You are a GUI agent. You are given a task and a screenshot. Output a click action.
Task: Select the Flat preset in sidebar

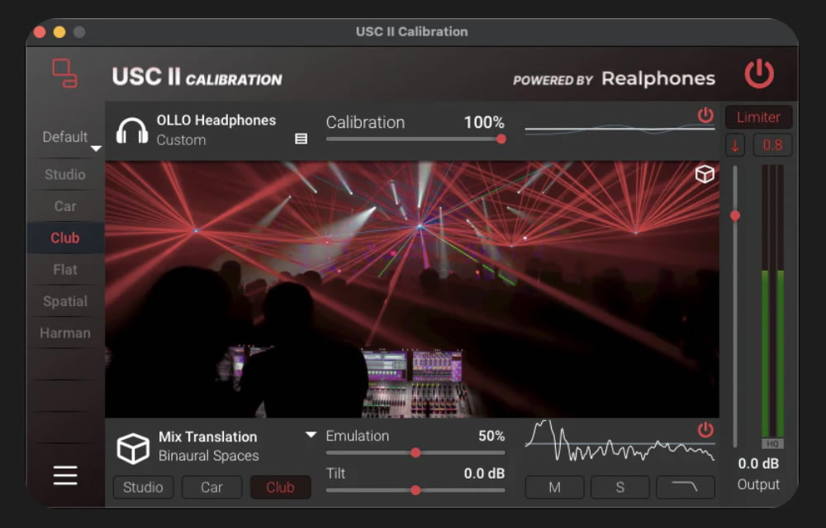pyautogui.click(x=65, y=270)
